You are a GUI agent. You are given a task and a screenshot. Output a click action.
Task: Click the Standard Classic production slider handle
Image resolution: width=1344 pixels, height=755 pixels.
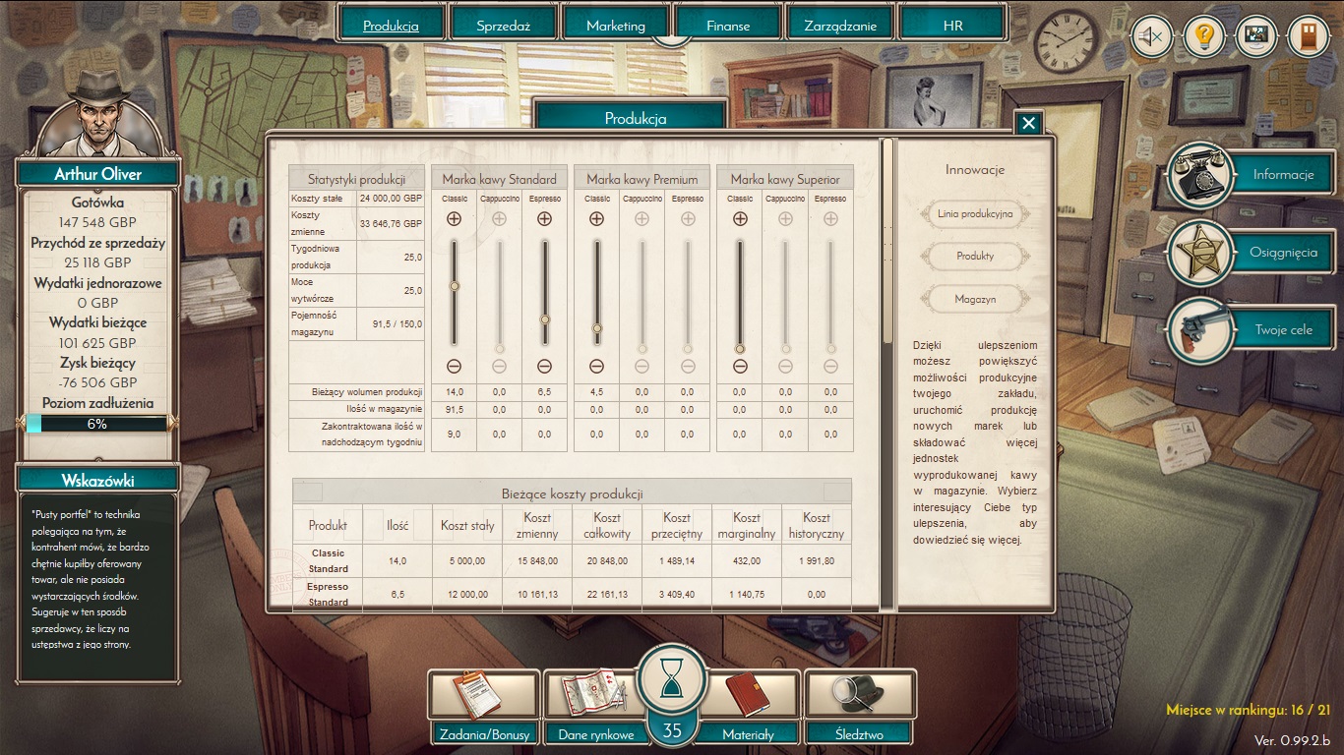click(454, 286)
